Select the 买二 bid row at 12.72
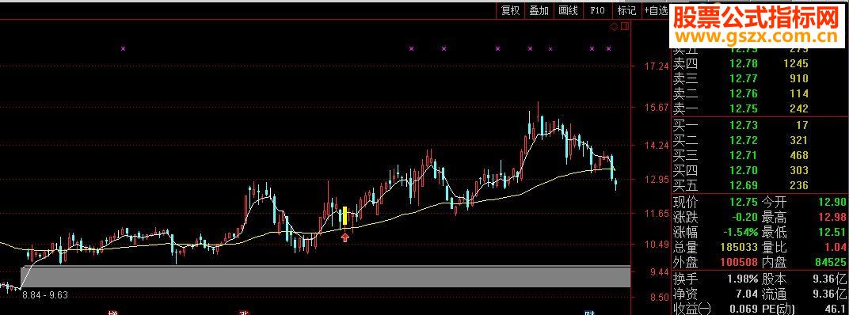This screenshot has height=315, width=849. (760, 141)
